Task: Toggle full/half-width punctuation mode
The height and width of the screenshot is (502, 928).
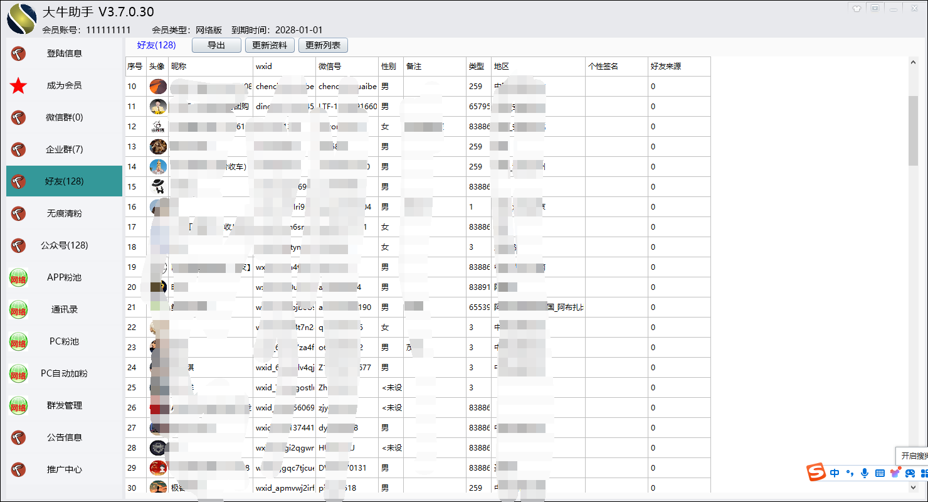Action: pos(850,473)
